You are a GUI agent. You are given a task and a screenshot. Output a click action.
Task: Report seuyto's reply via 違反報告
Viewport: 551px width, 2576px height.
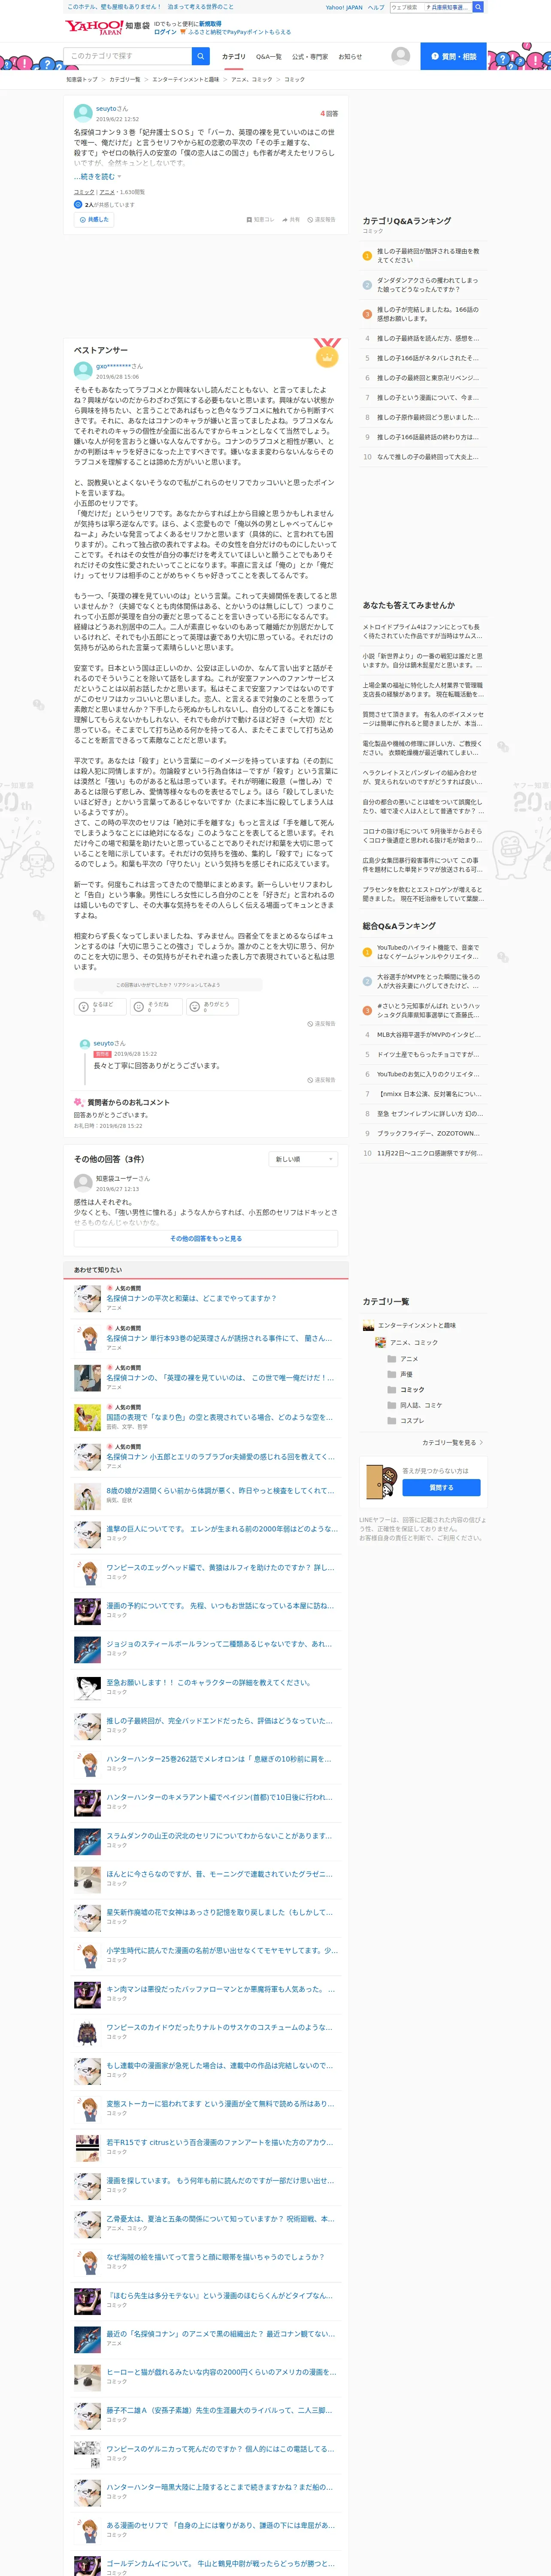pyautogui.click(x=321, y=1080)
